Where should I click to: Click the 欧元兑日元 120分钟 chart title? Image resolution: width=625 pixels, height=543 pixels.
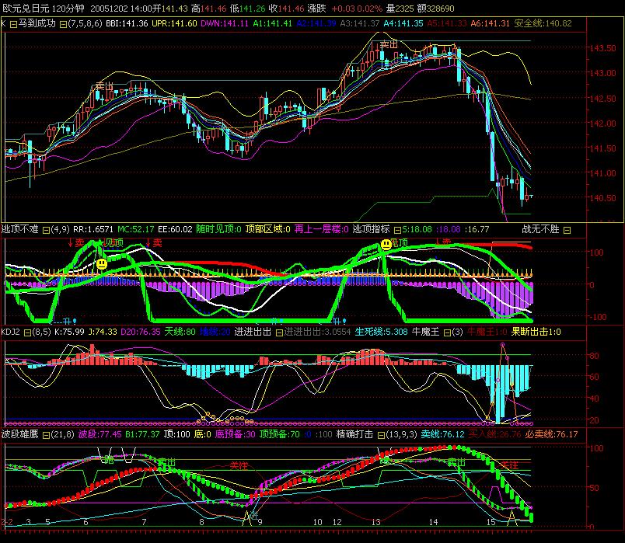43,9
